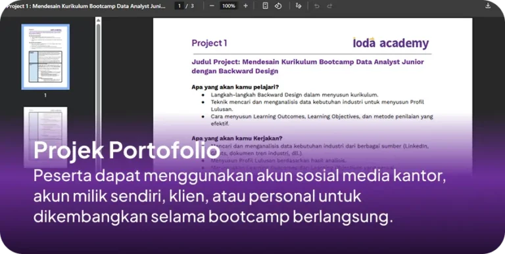Zoom out with the minus icon
Image resolution: width=505 pixels, height=254 pixels.
coord(212,6)
